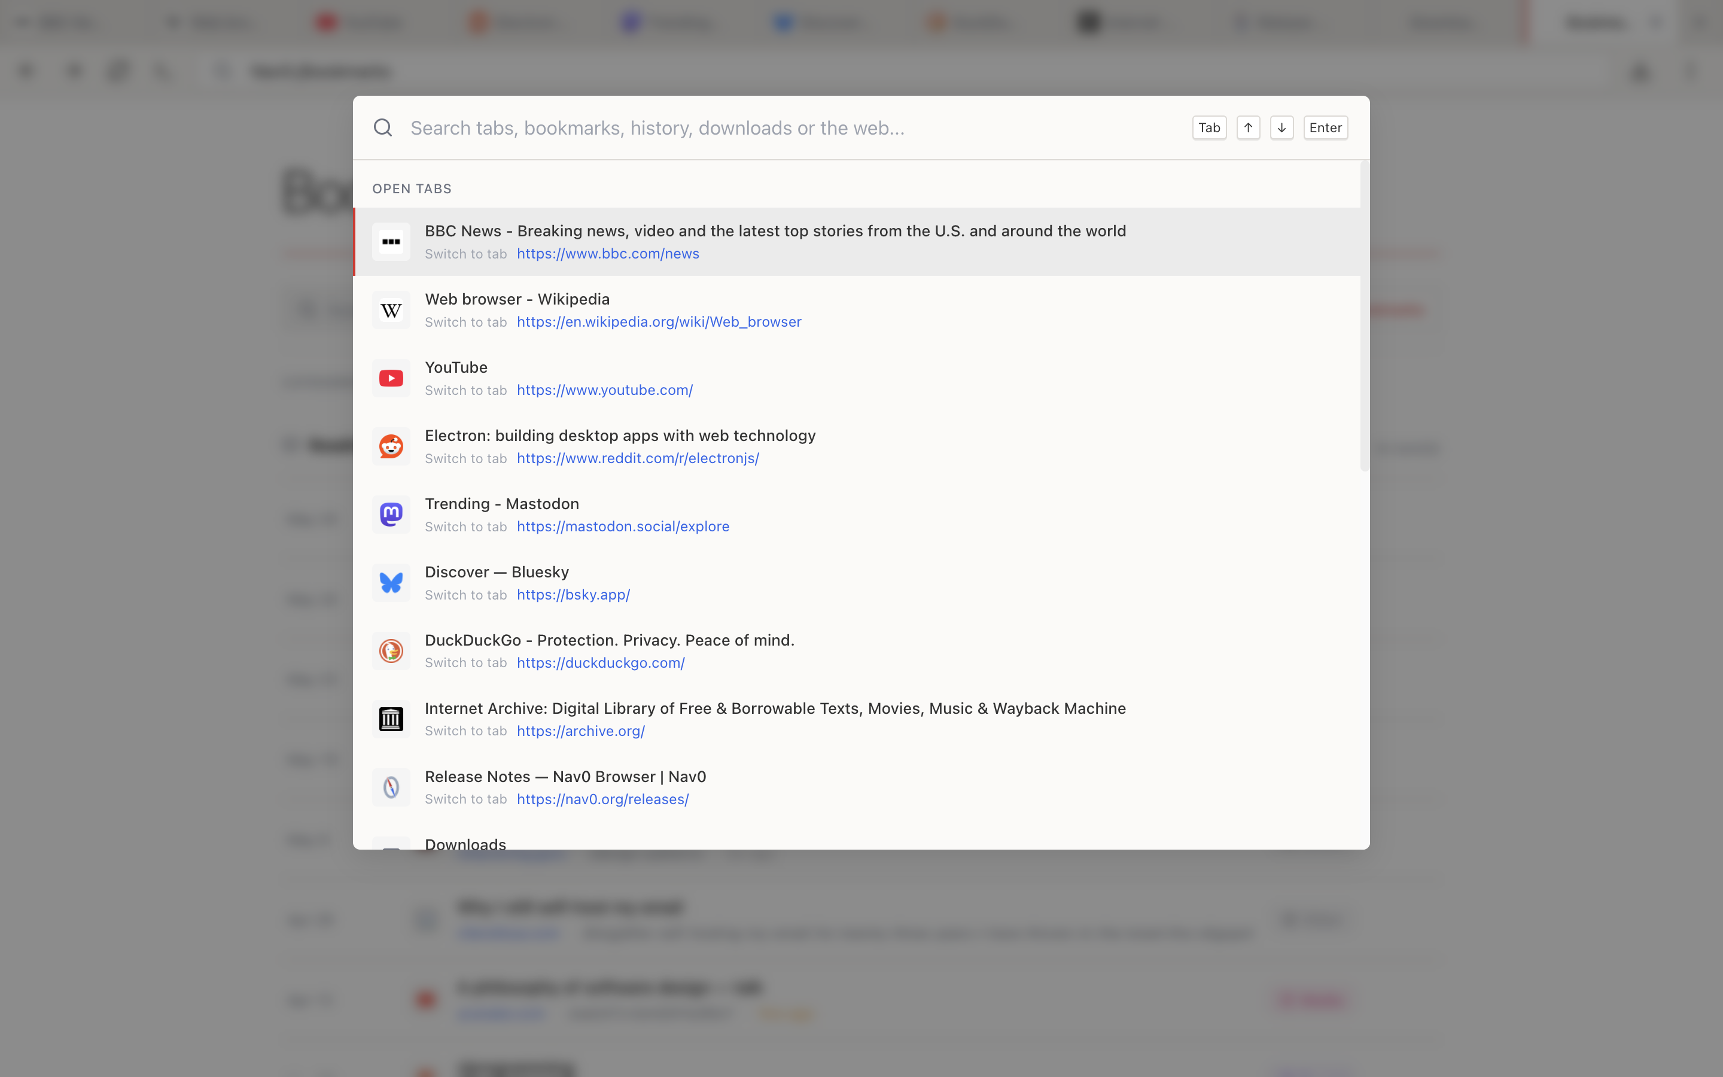The image size is (1723, 1077).
Task: Click the BBC News favicon
Action: tap(391, 242)
